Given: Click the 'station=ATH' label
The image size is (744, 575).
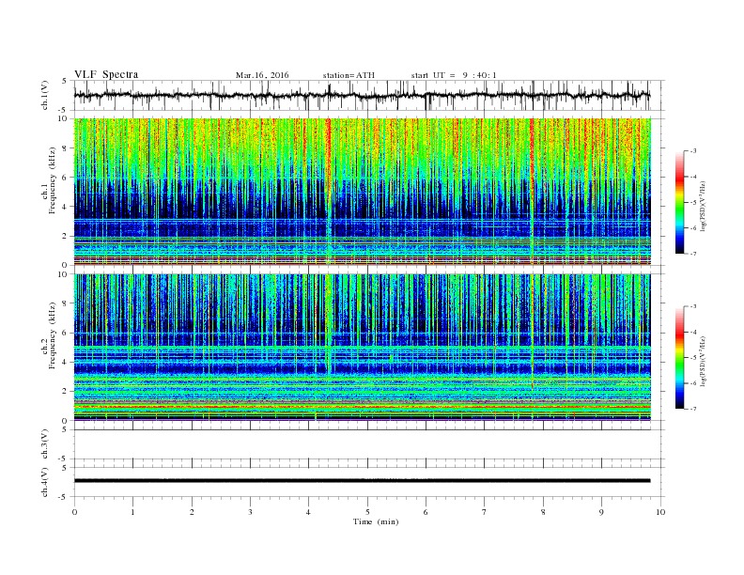Looking at the screenshot, I should (x=349, y=75).
